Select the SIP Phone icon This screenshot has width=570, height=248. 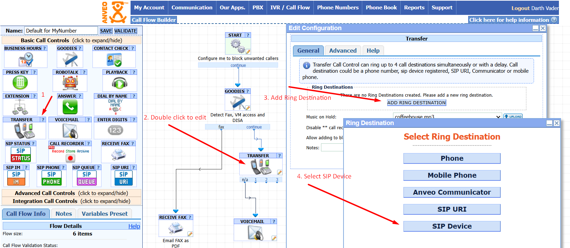[x=51, y=178]
